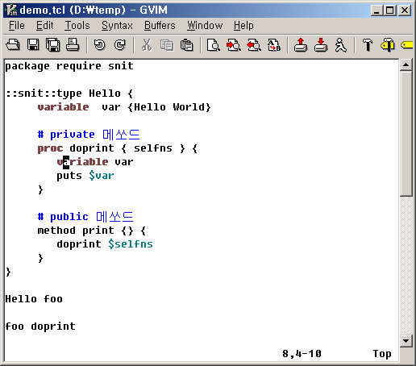
Task: Click the Vim logo in title bar
Action: pyautogui.click(x=11, y=10)
